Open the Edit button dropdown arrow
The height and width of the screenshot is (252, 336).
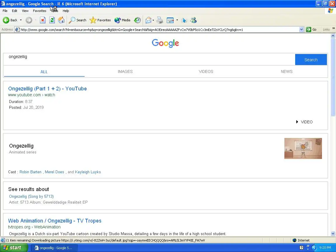pyautogui.click(x=177, y=20)
